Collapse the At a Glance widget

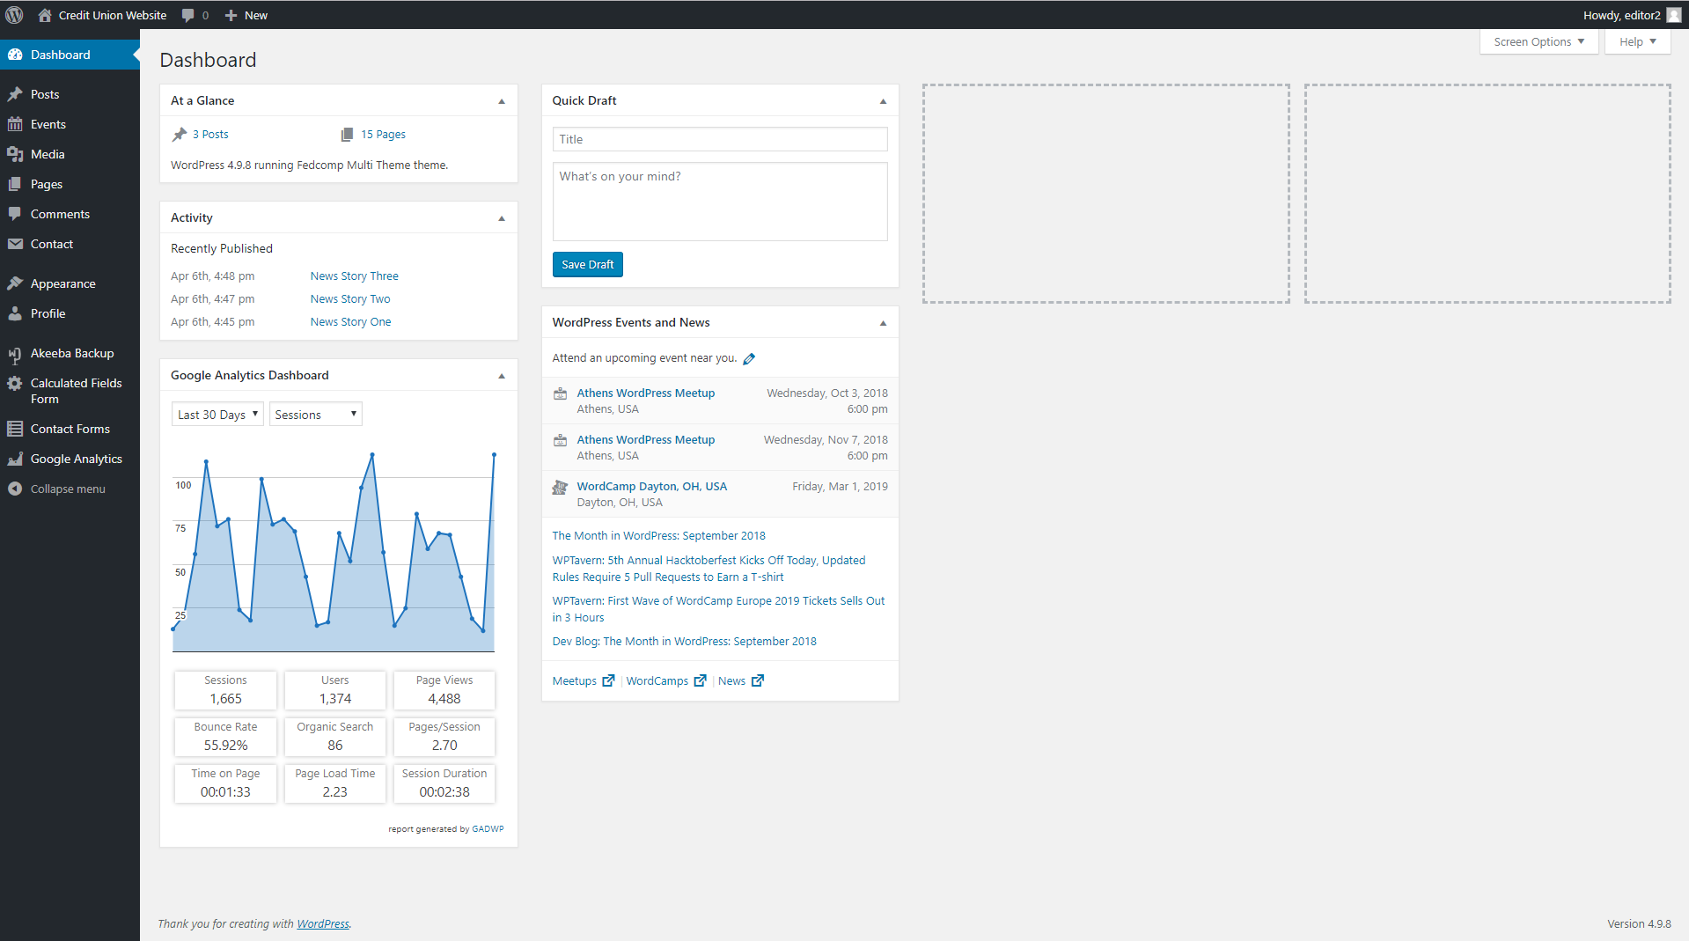click(502, 101)
